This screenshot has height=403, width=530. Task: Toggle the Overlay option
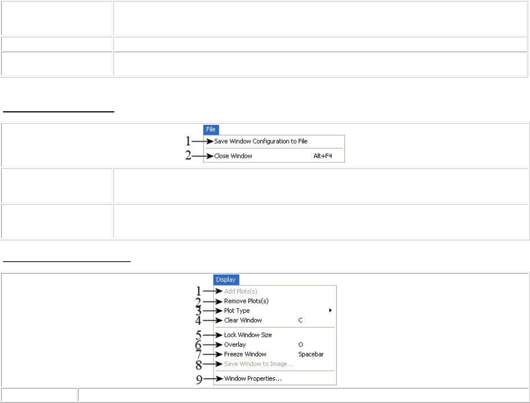(x=235, y=345)
